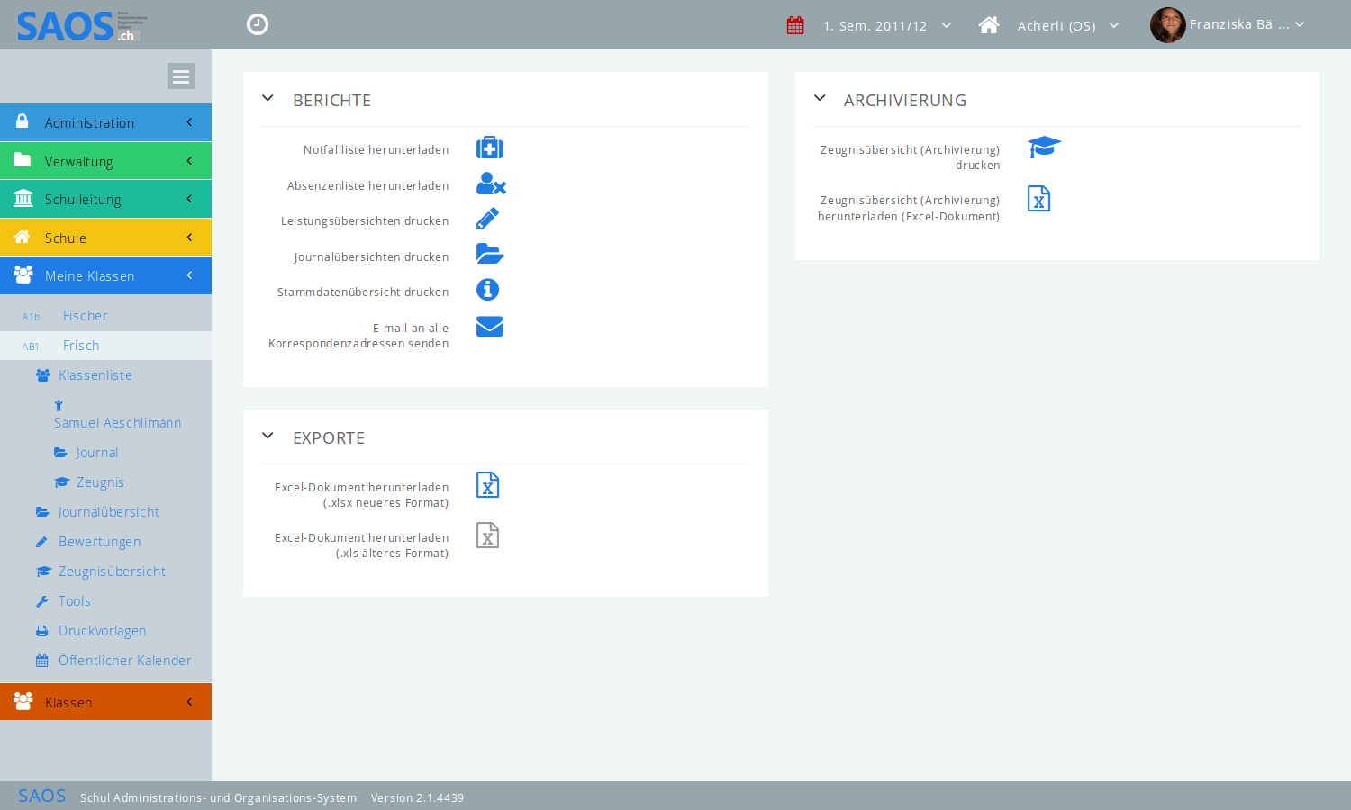Click the folder icon next to Verwaltung
Screen dimensions: 1351x810
(x=23, y=160)
